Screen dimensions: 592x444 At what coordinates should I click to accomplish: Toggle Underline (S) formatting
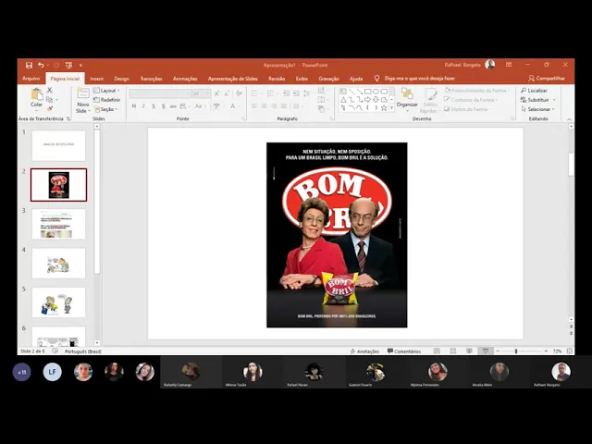coord(154,106)
